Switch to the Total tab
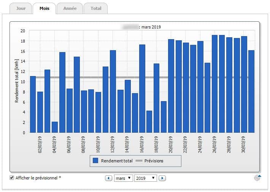 (x=96, y=8)
